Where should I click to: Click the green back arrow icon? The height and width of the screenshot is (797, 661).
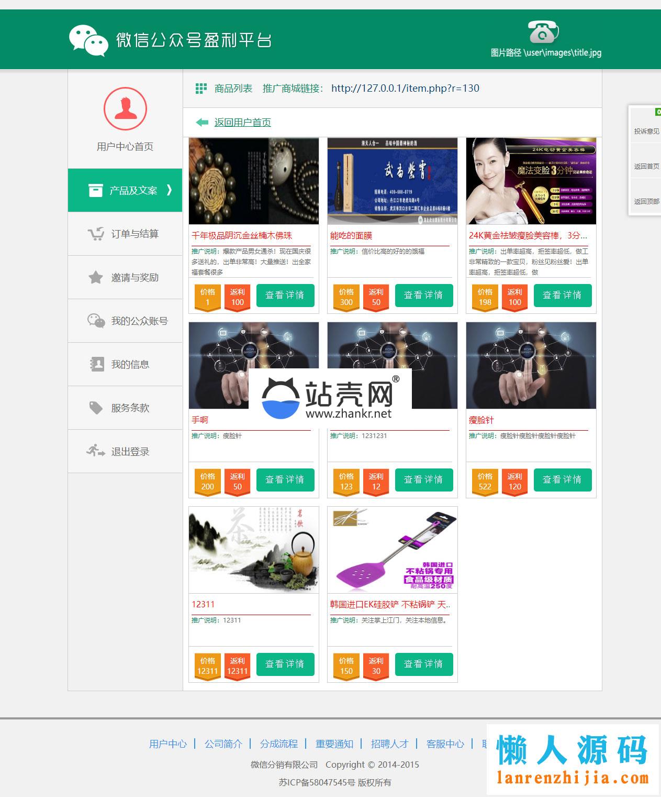coord(202,123)
